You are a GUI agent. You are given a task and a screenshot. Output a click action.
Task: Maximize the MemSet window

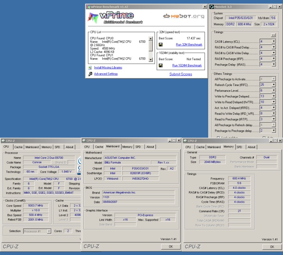click(275, 7)
